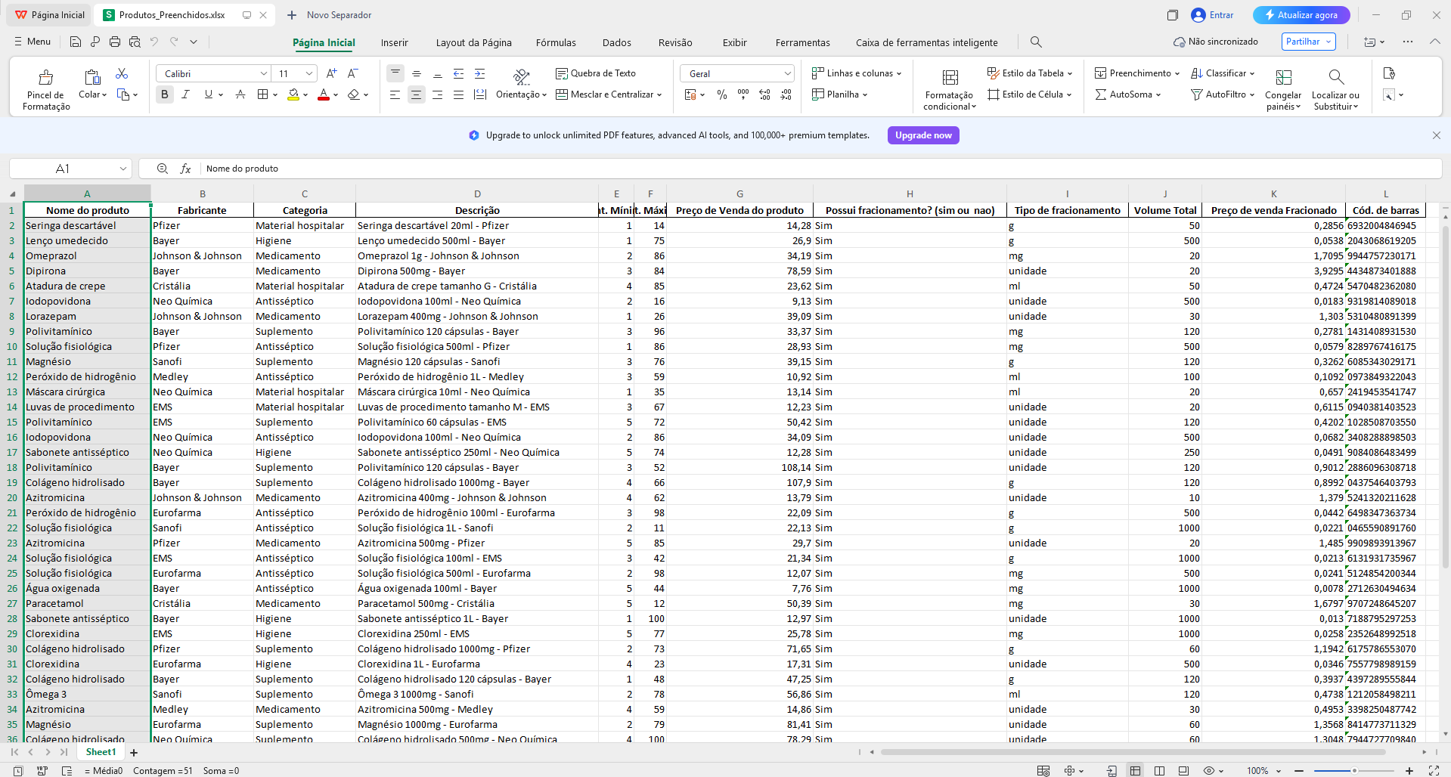Click the Formatação condicional icon
The width and height of the screenshot is (1451, 777).
point(950,77)
